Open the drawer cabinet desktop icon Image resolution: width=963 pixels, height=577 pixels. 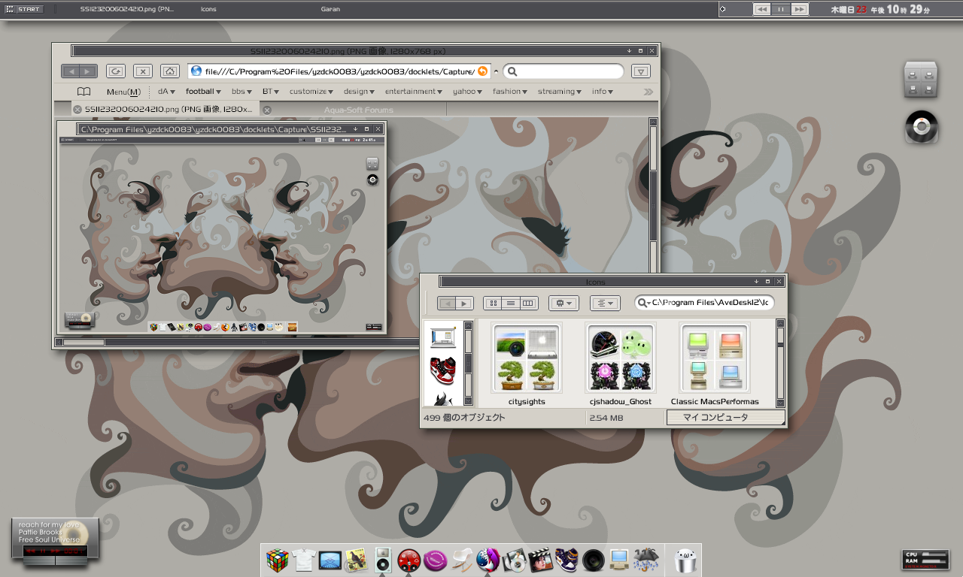point(921,80)
